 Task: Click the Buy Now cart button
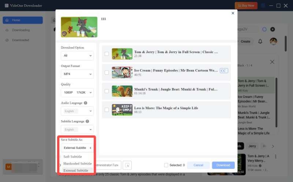coord(246,5)
